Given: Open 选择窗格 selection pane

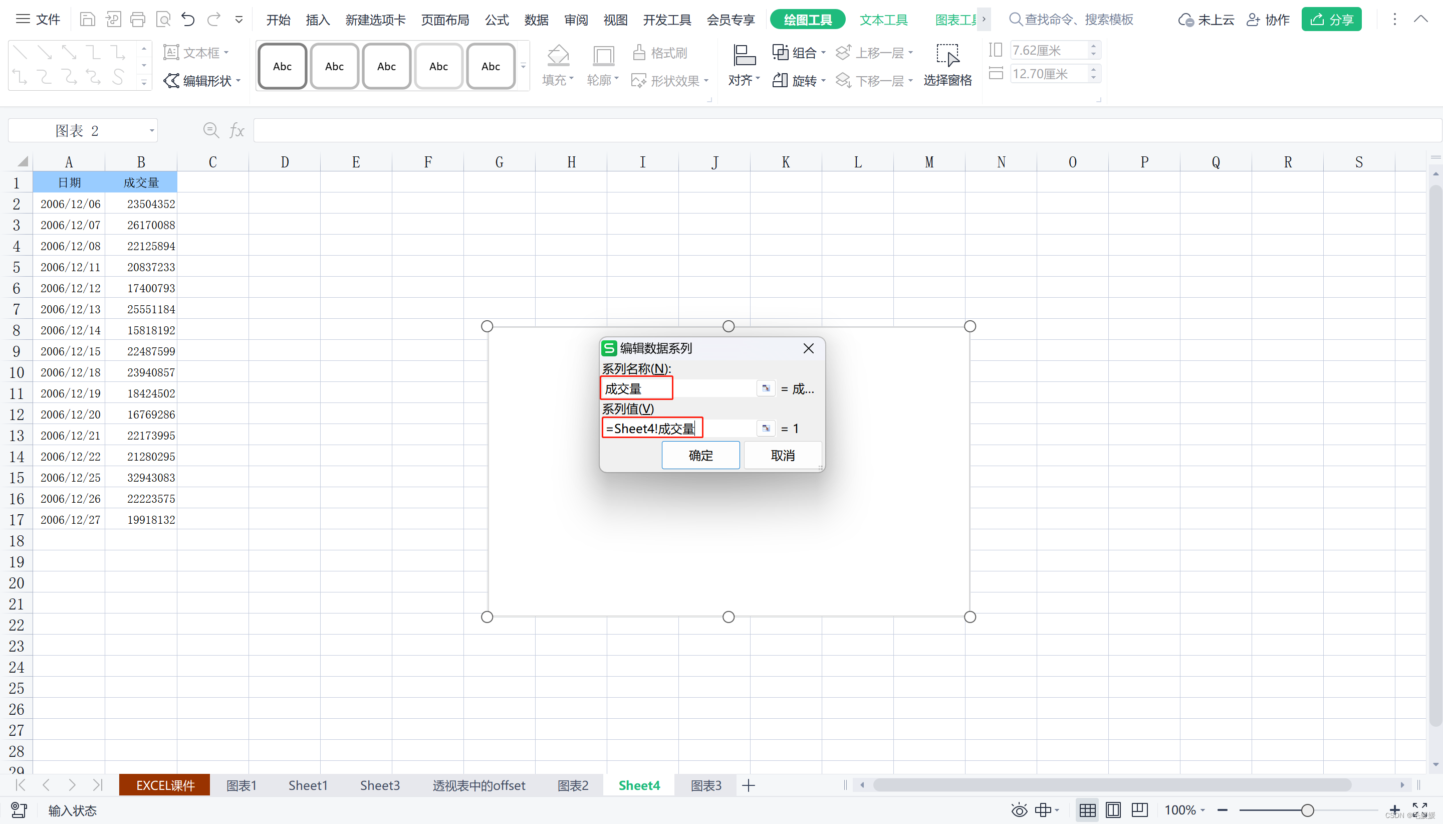Looking at the screenshot, I should tap(947, 66).
